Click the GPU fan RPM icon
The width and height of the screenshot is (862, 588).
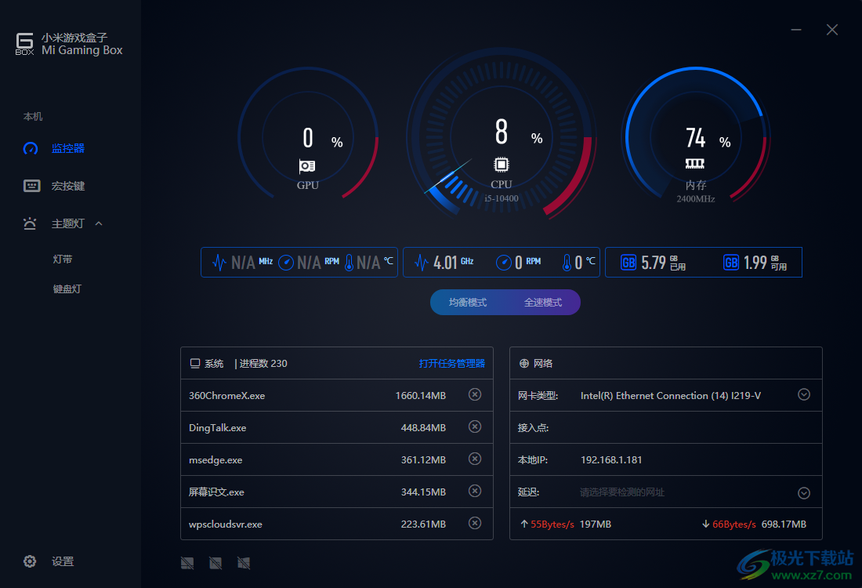coord(286,263)
